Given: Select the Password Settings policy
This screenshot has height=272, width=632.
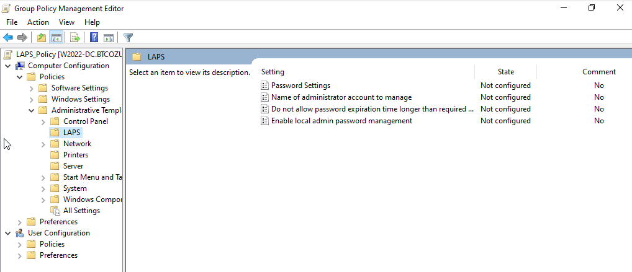Looking at the screenshot, I should pos(300,86).
